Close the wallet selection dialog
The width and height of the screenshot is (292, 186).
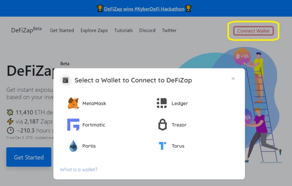[x=233, y=79]
